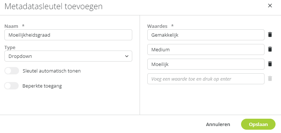Focus the Naam field containing Moeilijkheidsgraad
This screenshot has width=281, height=133.
68,35
